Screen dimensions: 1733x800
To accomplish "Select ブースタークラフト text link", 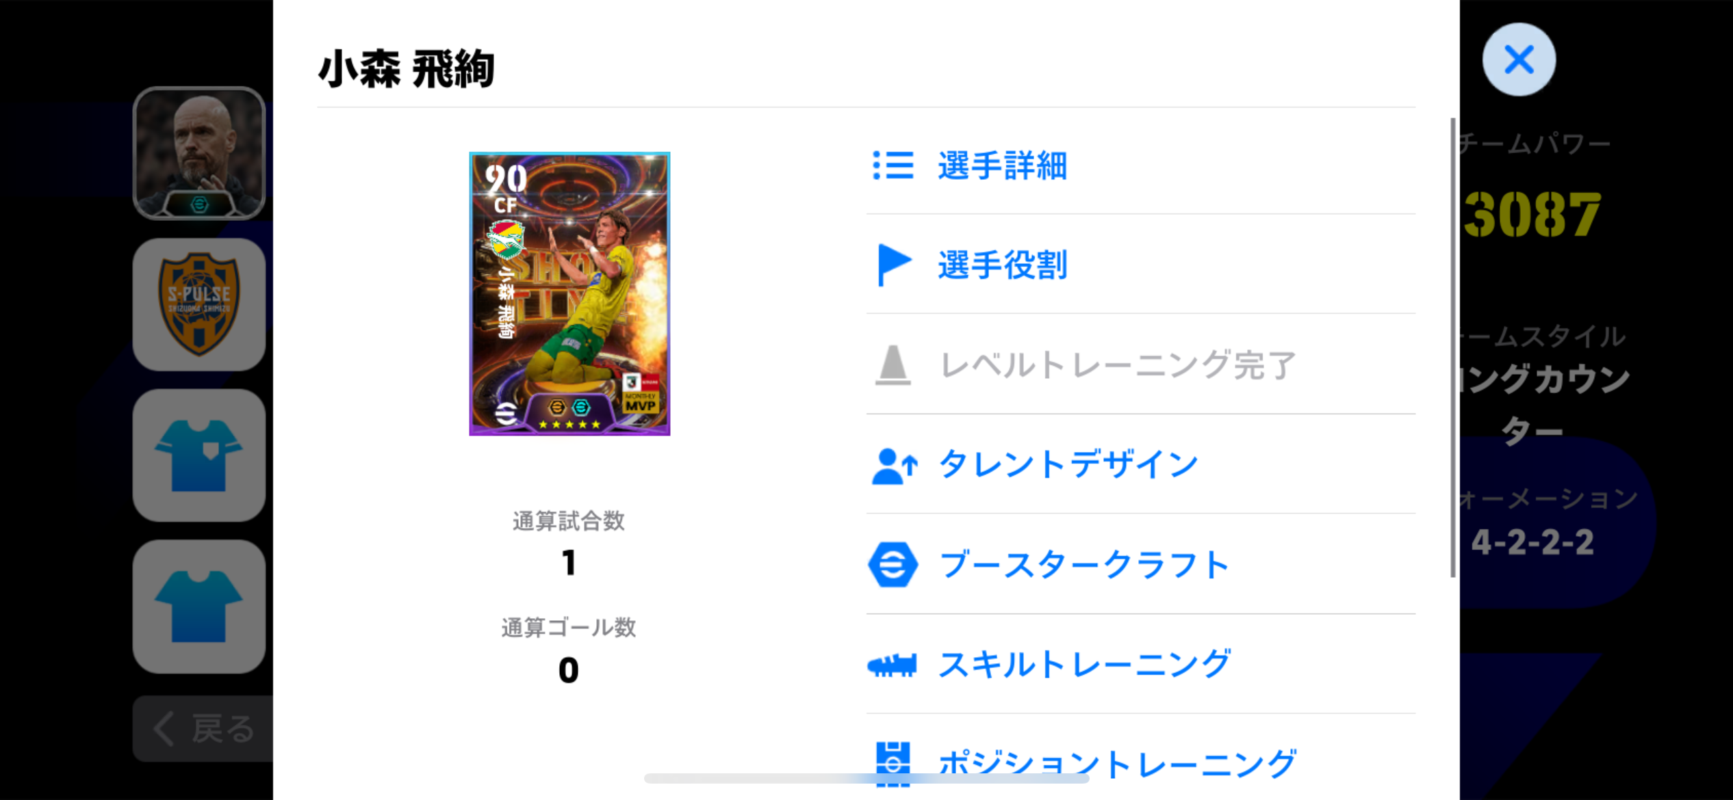I will pyautogui.click(x=1084, y=565).
